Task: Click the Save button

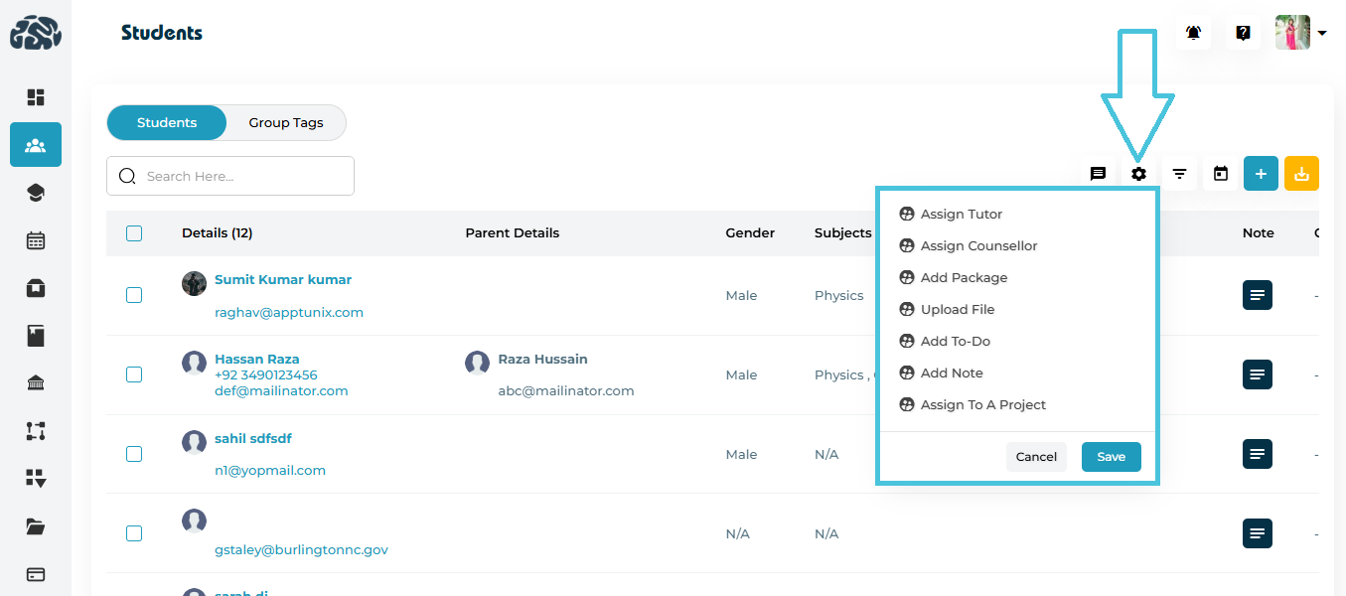Action: tap(1111, 457)
